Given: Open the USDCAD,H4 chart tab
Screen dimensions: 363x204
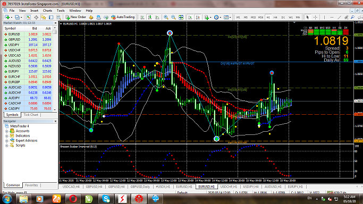Looking at the screenshot, I should 71,186.
